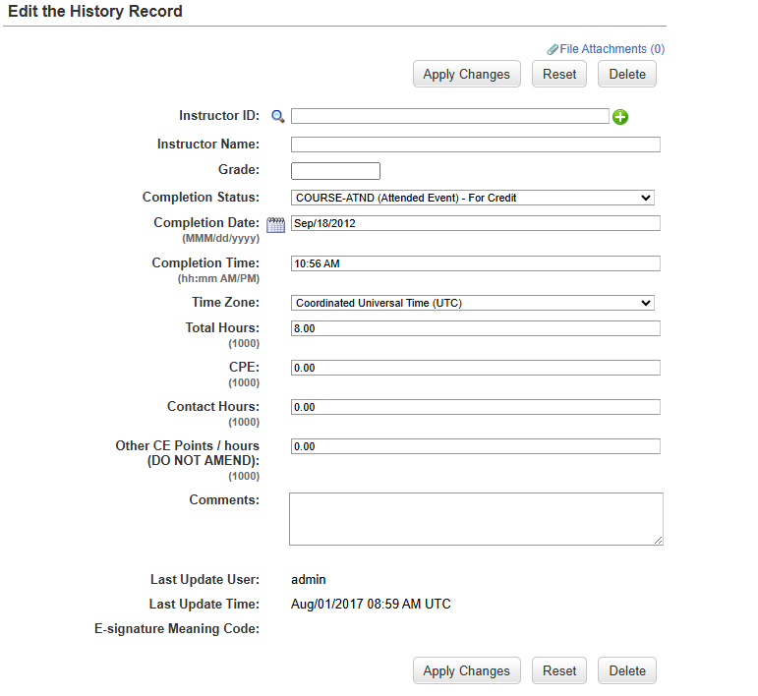
Task: Click the bottom Apply Changes button
Action: (466, 670)
